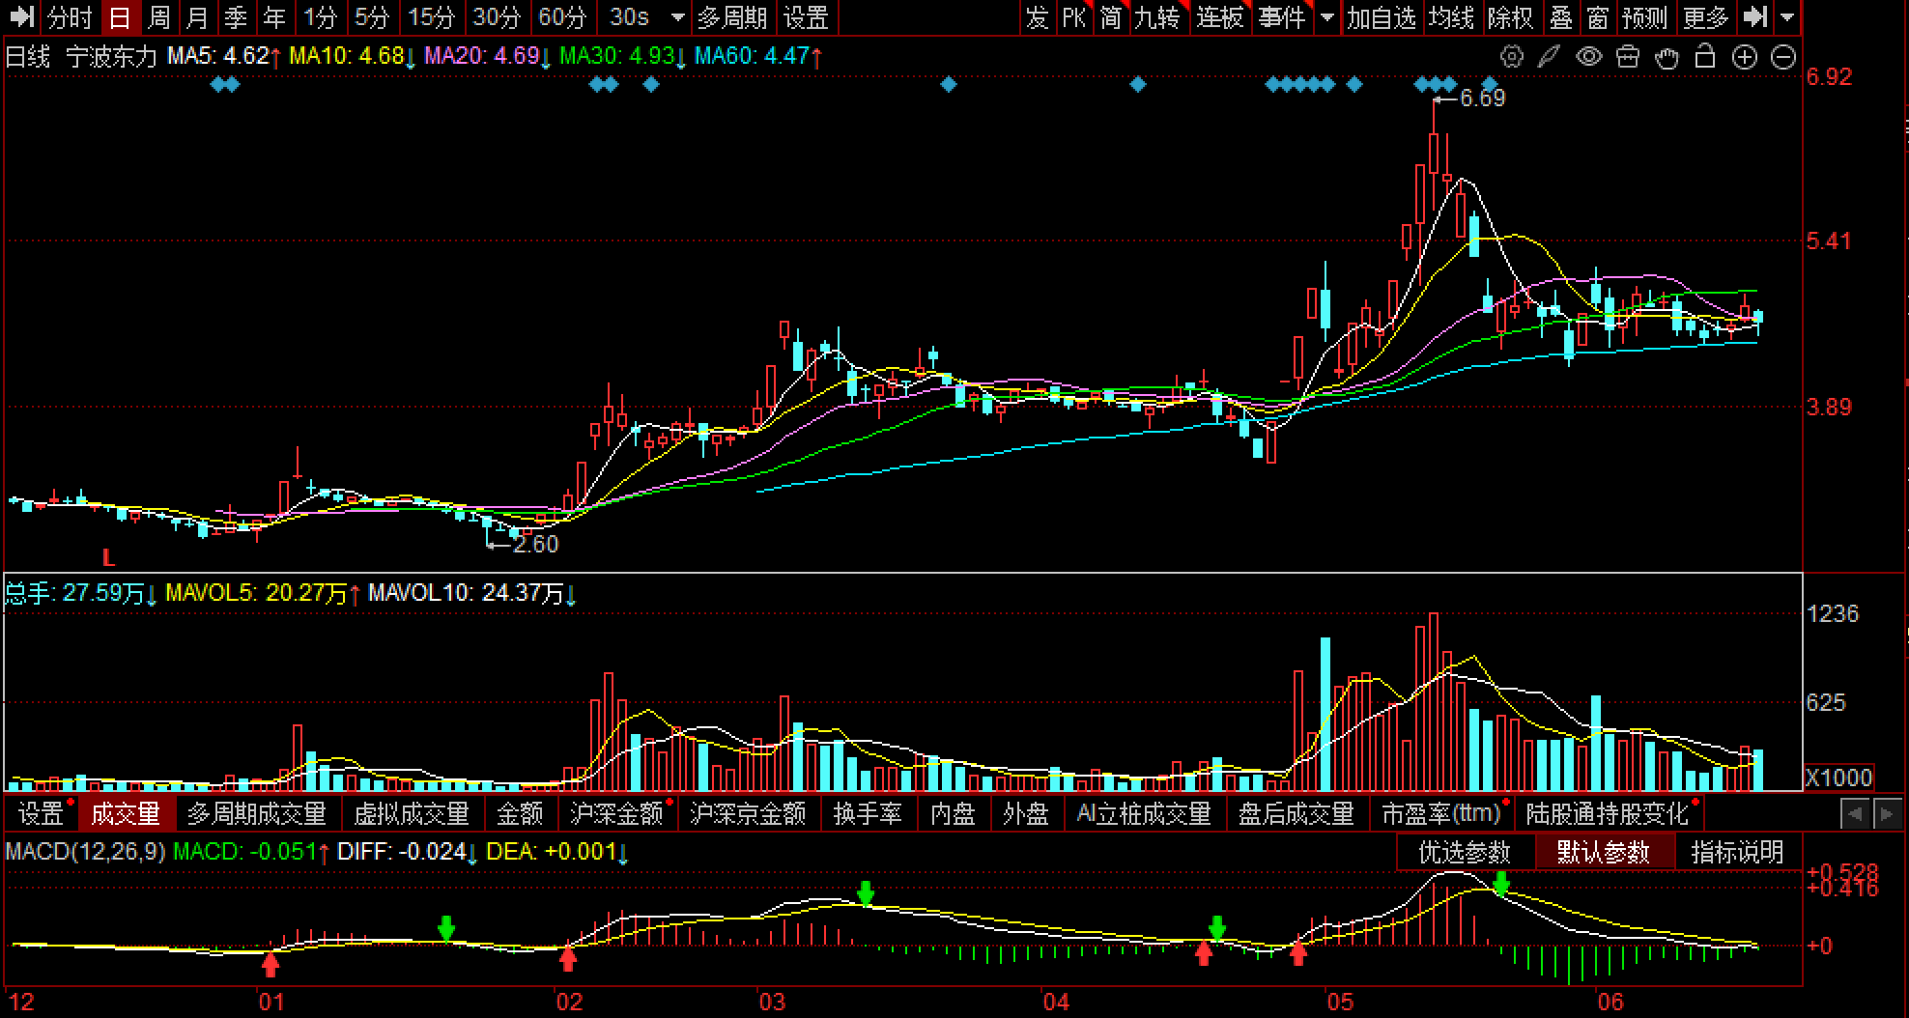Zoom out with the minus icon
This screenshot has width=1909, height=1018.
(1783, 57)
